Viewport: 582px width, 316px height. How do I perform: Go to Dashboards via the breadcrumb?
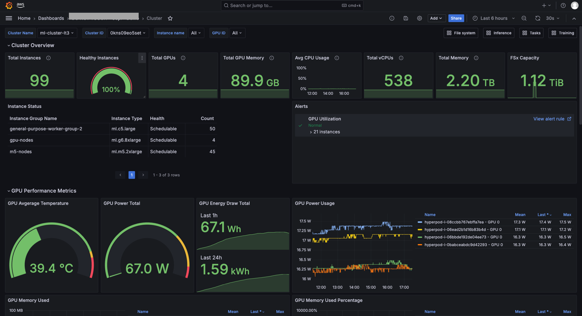pos(51,18)
